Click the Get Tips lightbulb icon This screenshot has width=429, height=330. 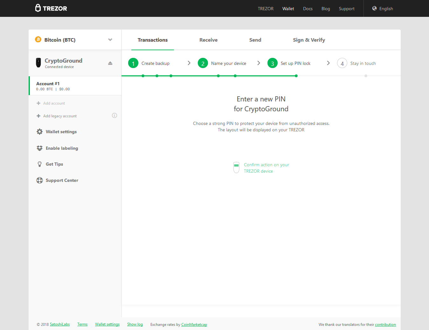coord(39,164)
